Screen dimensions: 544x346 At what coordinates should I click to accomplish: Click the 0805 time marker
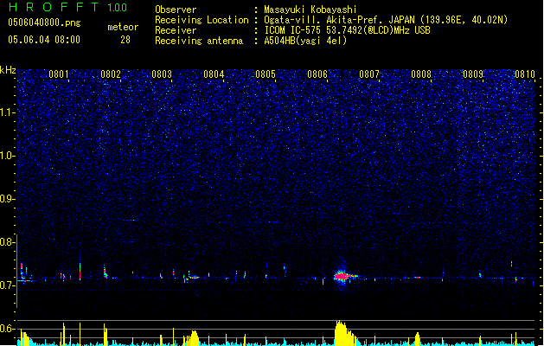point(266,74)
